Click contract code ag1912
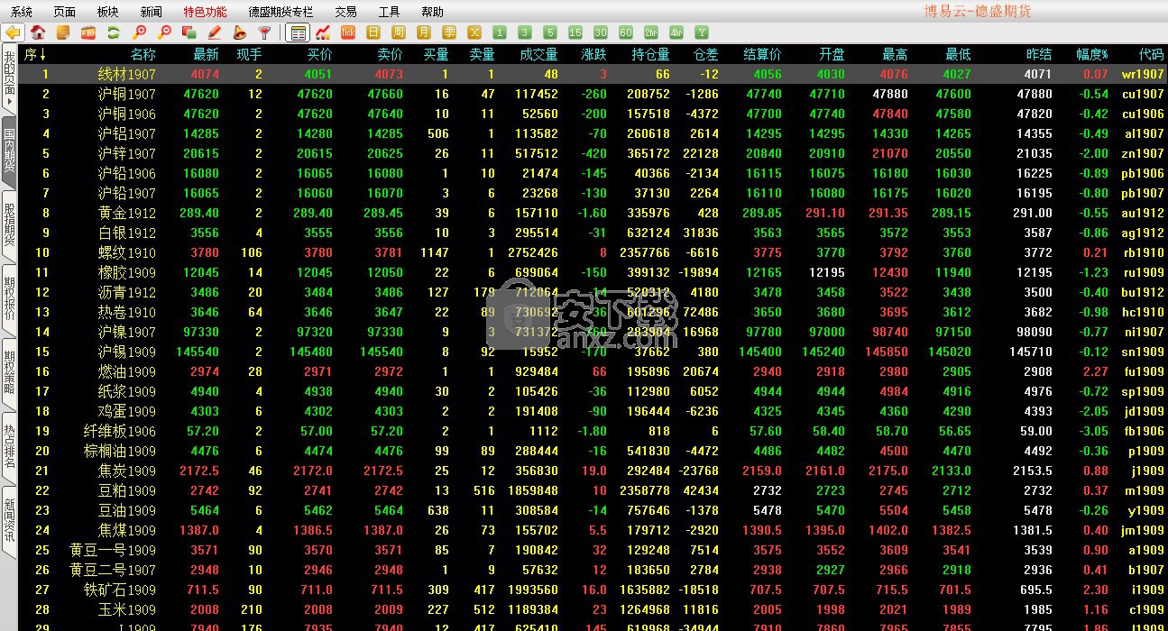 pos(1143,233)
